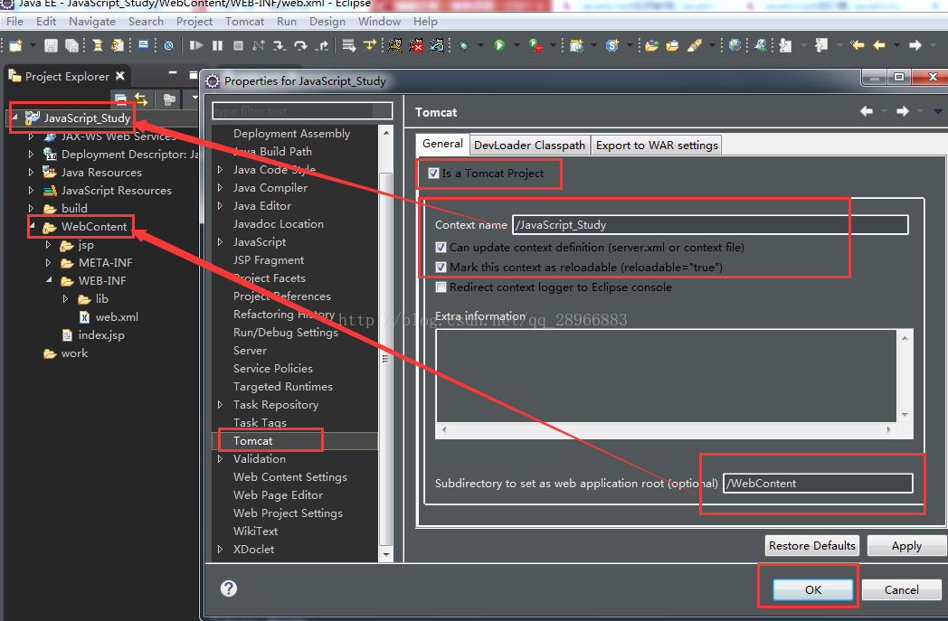Expand the JavaScript properties node

tap(221, 241)
